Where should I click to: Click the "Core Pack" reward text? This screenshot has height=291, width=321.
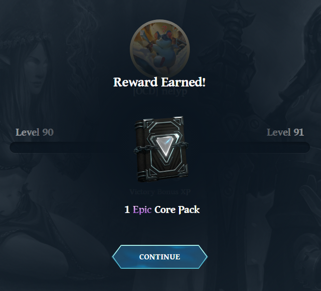[177, 210]
